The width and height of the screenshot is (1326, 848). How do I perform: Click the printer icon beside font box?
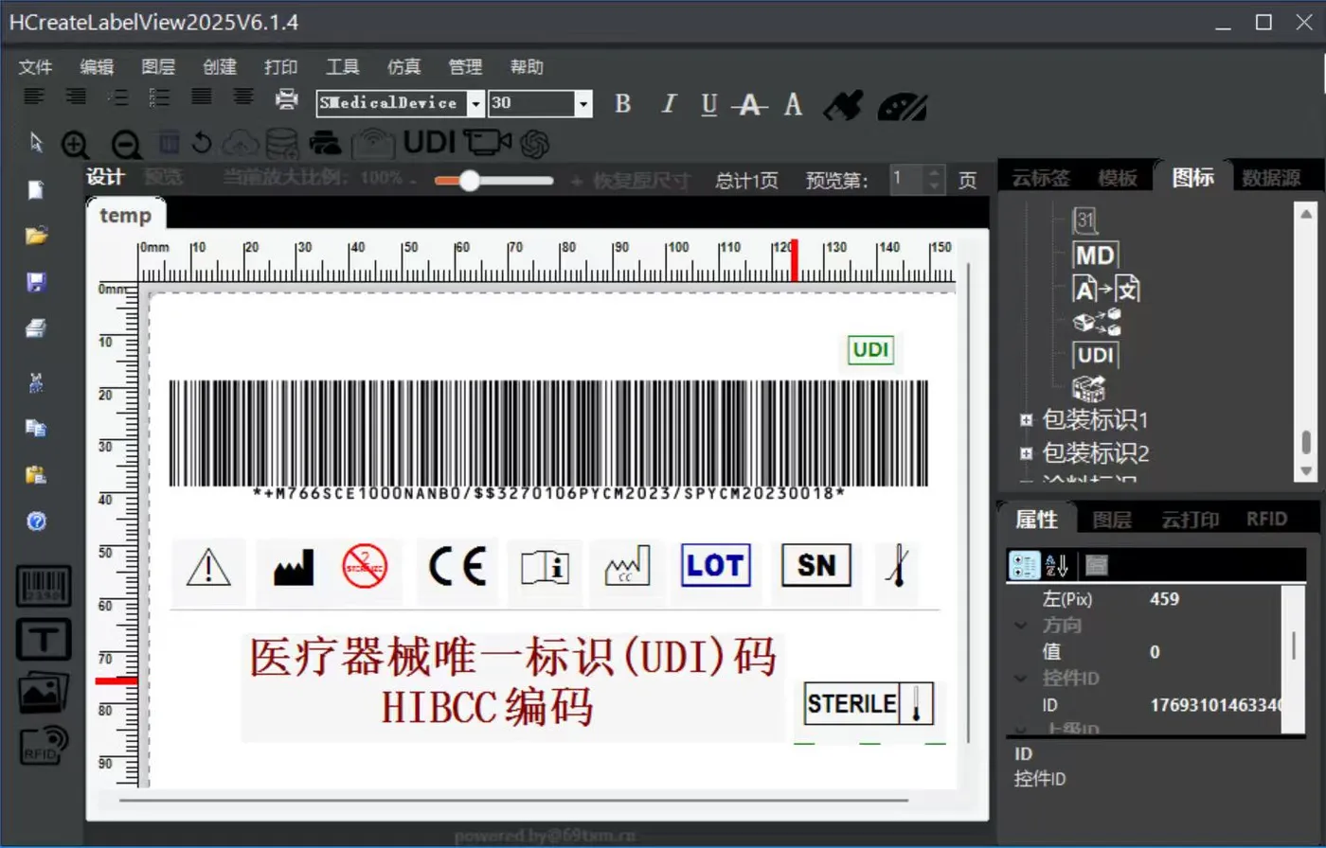coord(286,97)
